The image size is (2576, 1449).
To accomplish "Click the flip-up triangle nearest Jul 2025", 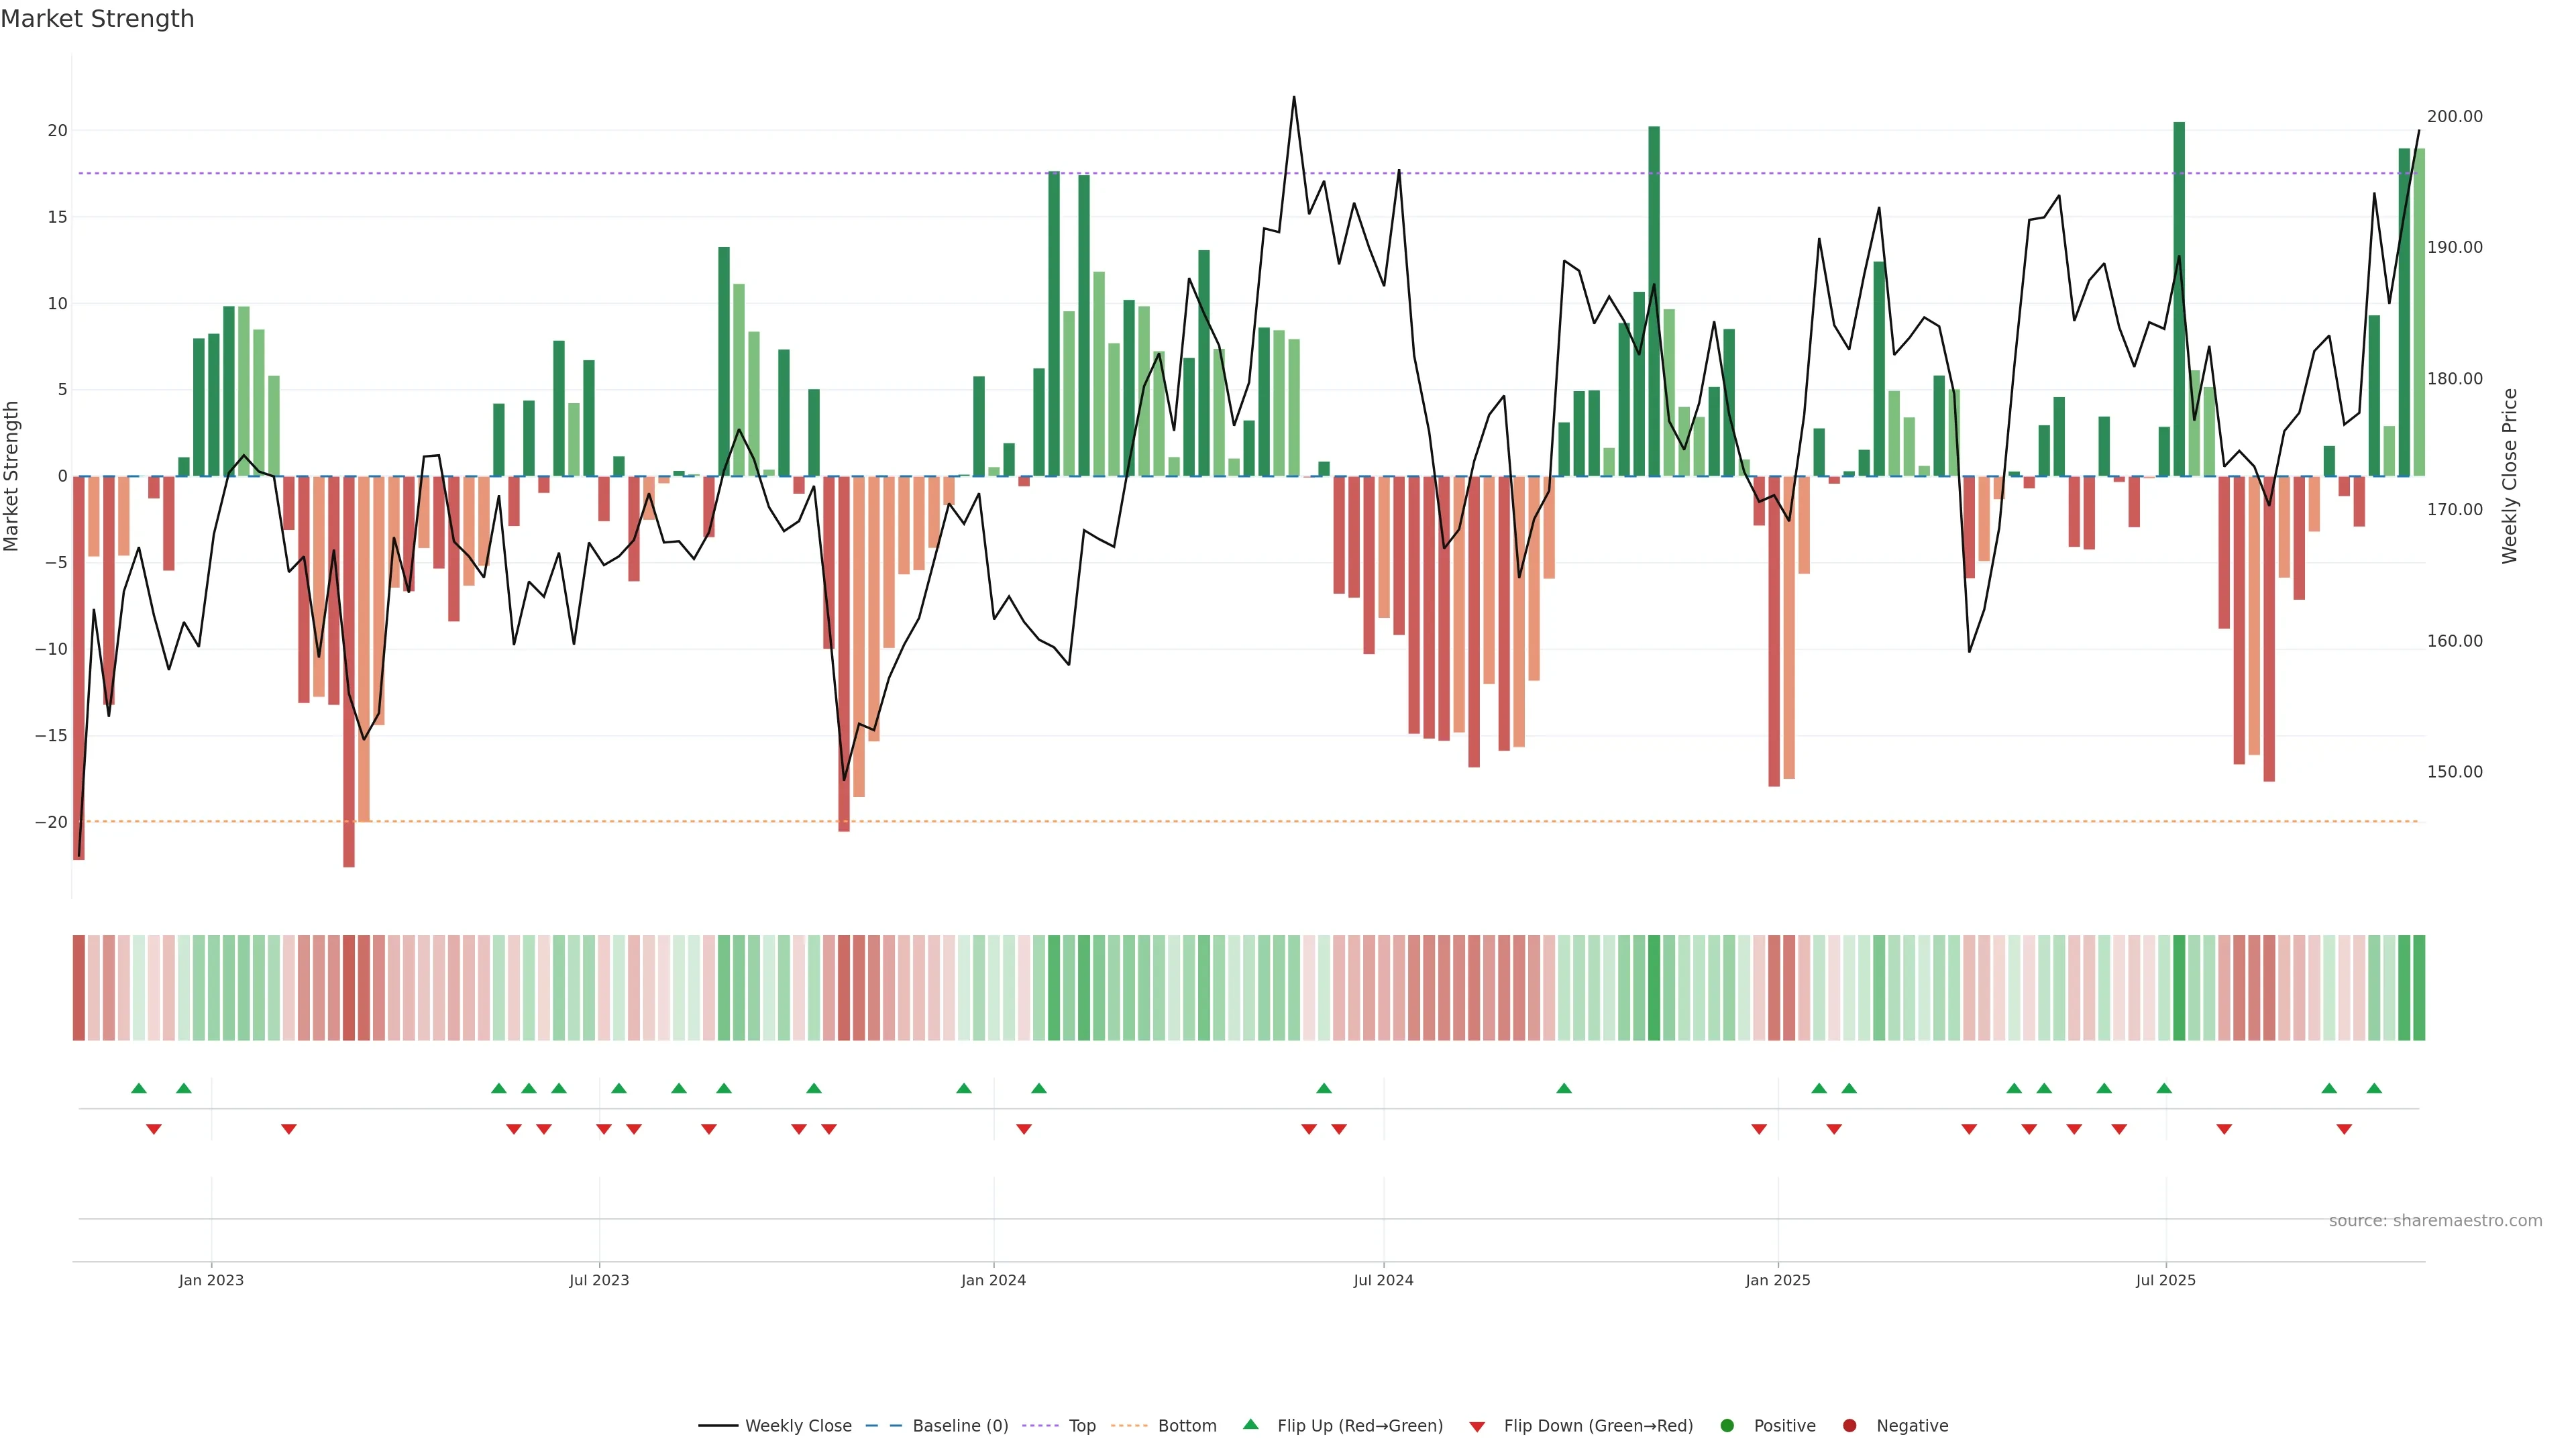I will [x=2164, y=1088].
